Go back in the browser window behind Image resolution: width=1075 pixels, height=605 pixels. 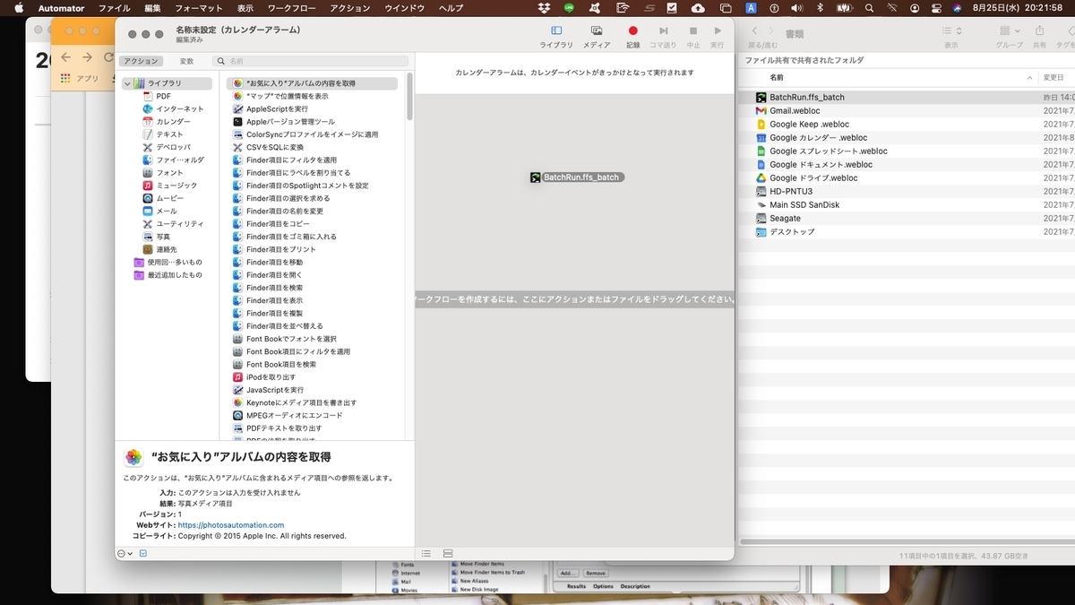[65, 56]
